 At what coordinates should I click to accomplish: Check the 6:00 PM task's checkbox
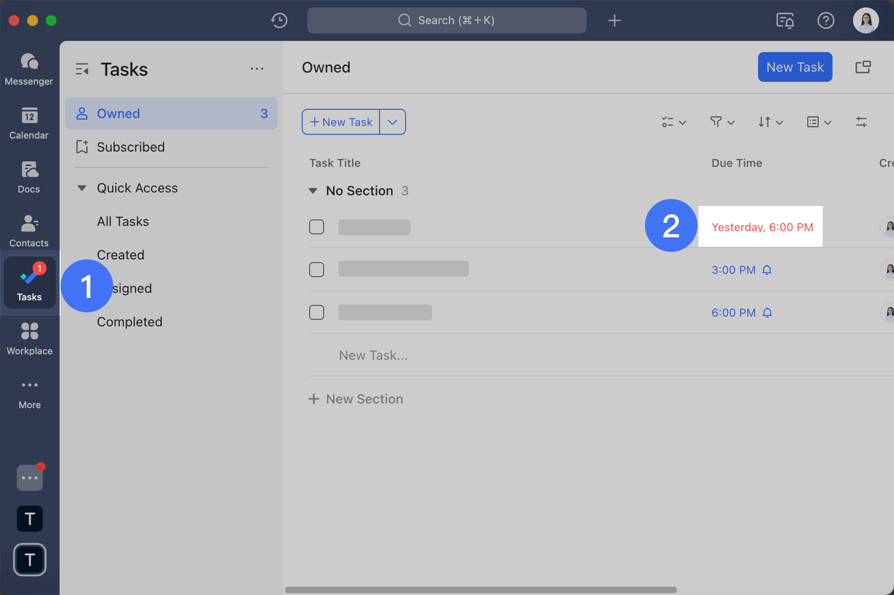[316, 312]
